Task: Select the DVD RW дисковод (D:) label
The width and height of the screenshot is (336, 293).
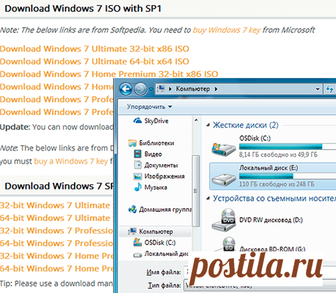Action: [x=271, y=220]
